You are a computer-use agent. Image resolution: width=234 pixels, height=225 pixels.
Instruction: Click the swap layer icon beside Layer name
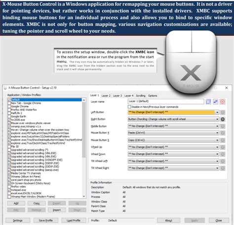(x=215, y=102)
